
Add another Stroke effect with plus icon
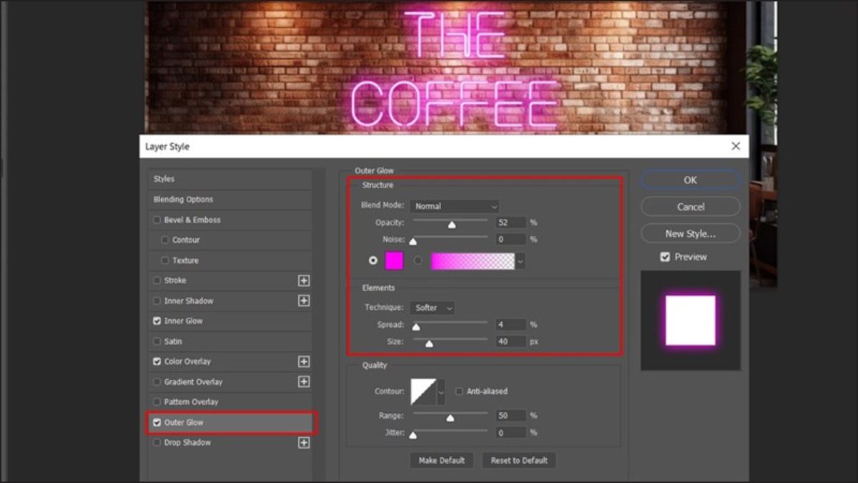304,280
